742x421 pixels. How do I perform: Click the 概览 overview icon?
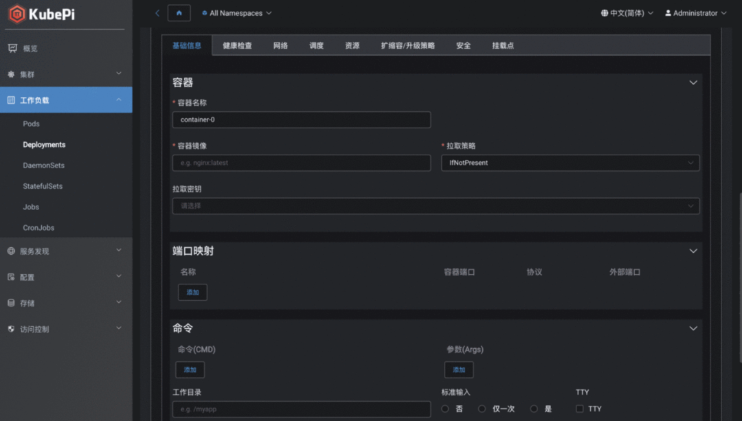[x=12, y=48]
